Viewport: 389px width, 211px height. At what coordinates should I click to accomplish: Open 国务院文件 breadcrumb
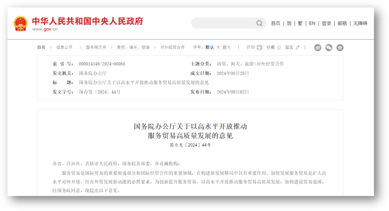click(96, 47)
